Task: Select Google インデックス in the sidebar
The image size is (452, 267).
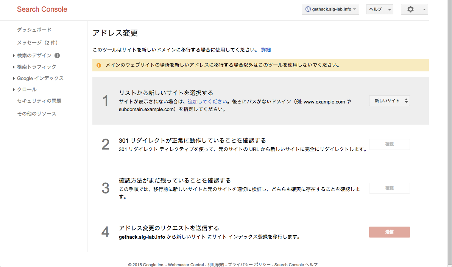Action: click(40, 78)
